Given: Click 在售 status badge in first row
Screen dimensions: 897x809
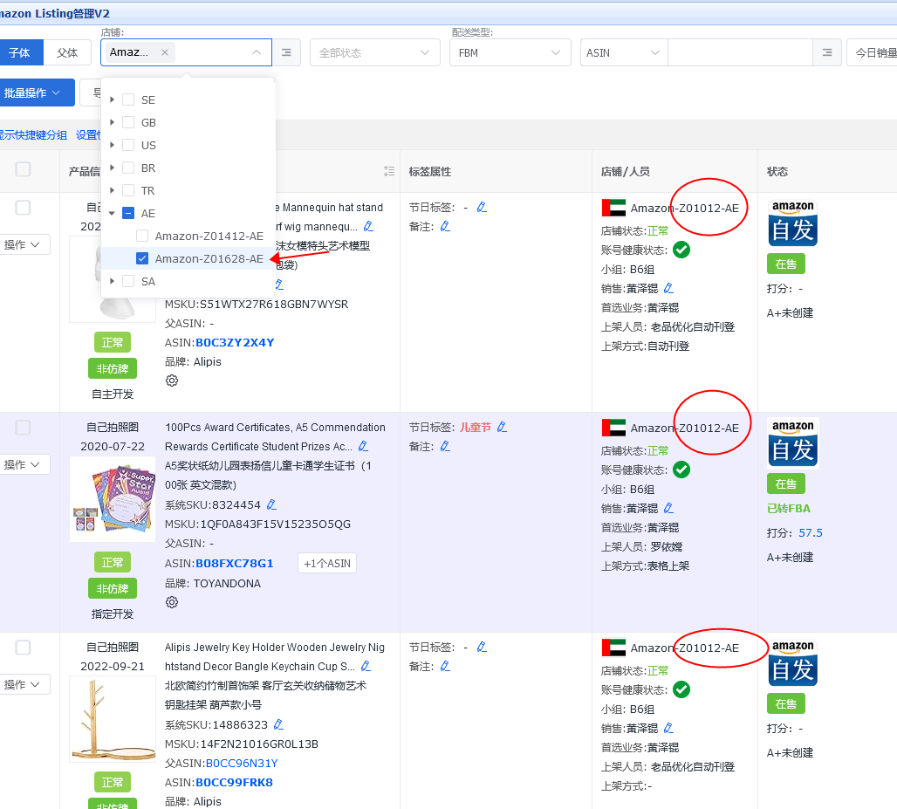Looking at the screenshot, I should [x=785, y=264].
